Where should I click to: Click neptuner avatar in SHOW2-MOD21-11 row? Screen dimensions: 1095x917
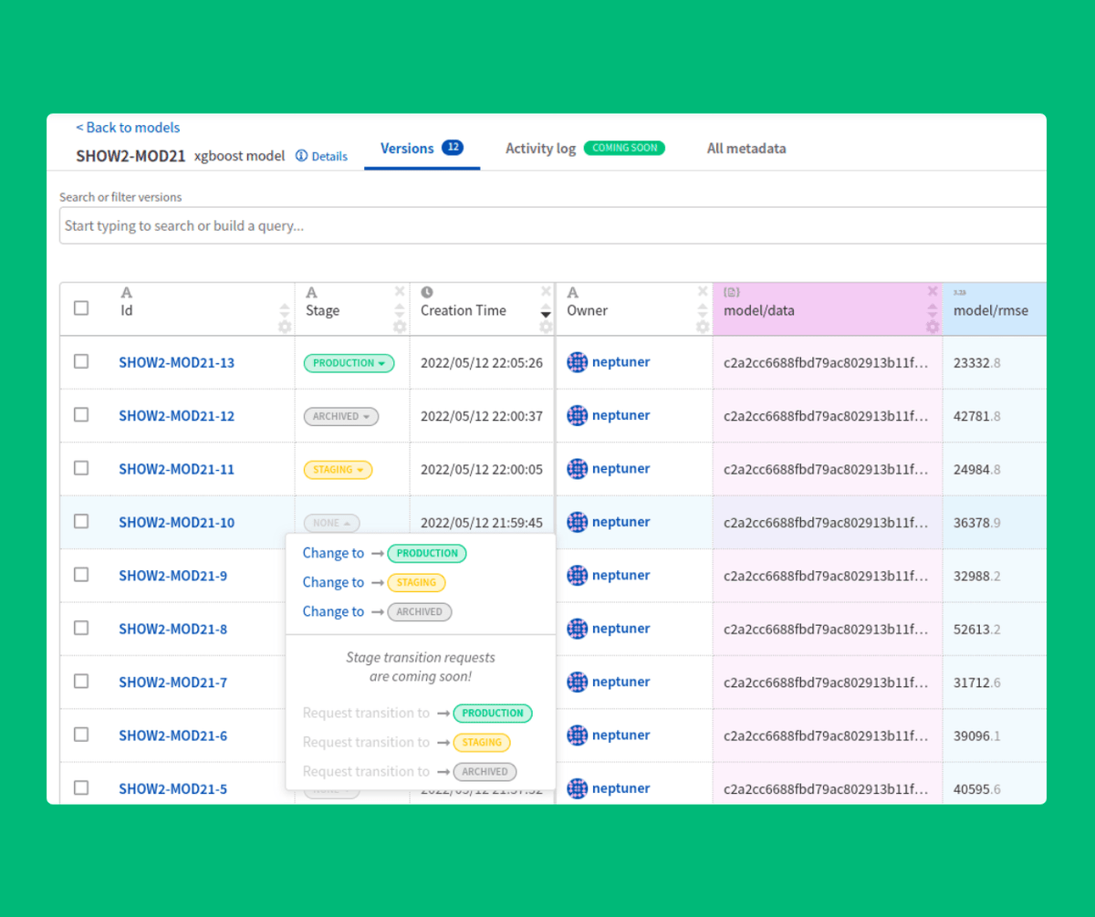(578, 469)
